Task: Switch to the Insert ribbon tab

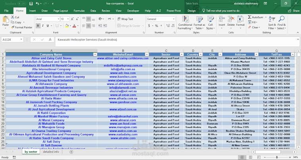Action: [32, 11]
